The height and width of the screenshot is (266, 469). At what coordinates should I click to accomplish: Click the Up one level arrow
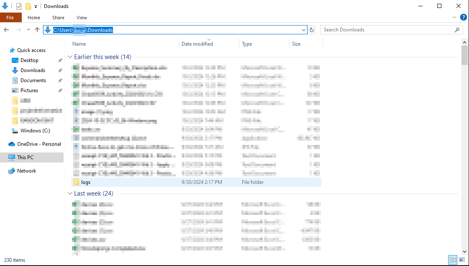pyautogui.click(x=37, y=30)
